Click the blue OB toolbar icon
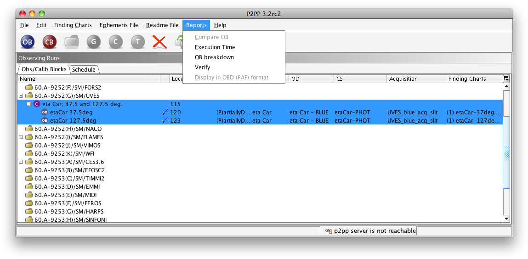This screenshot has height=259, width=528. coord(28,42)
